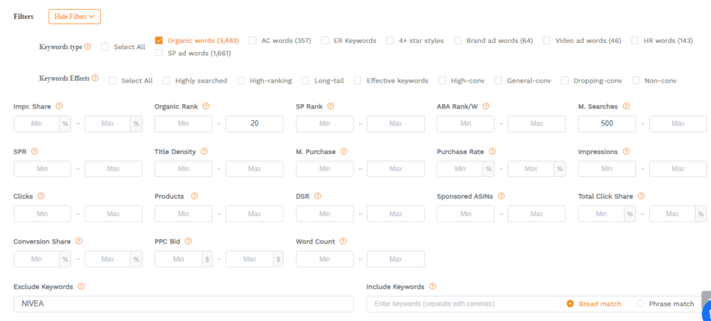Tick the High-conv checkbox
Screen dimensions: 711x321
(442, 80)
